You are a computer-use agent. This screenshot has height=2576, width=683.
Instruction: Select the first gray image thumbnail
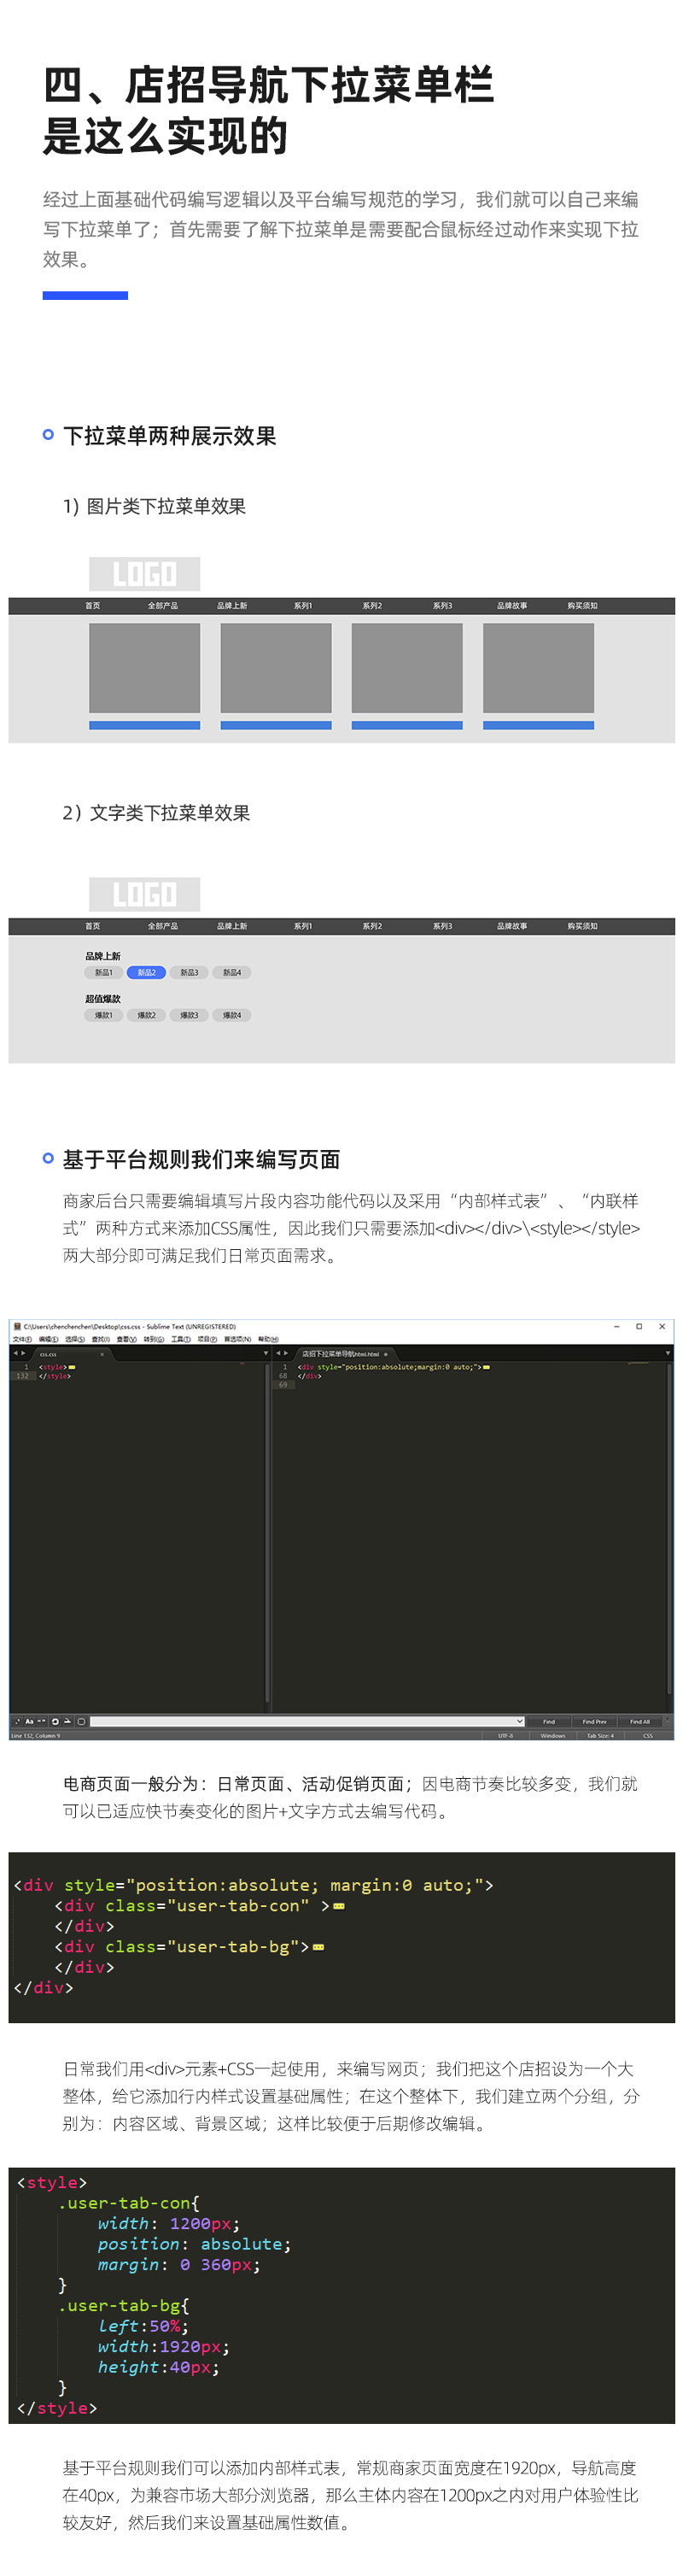pos(145,668)
